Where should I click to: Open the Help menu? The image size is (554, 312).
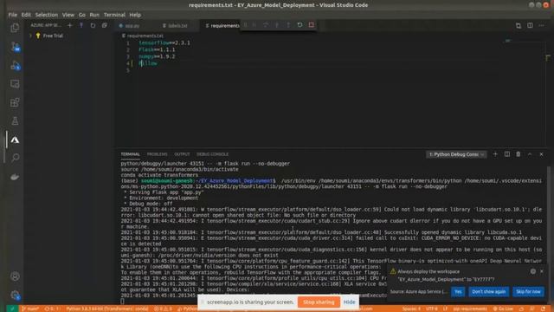(x=135, y=15)
